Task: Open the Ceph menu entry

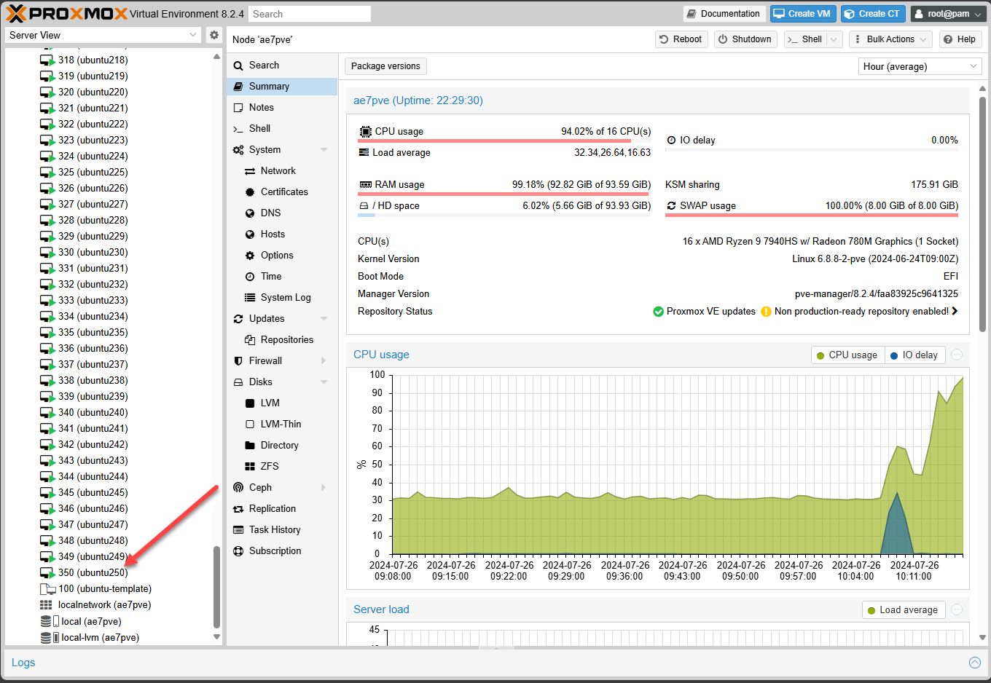Action: pos(282,488)
